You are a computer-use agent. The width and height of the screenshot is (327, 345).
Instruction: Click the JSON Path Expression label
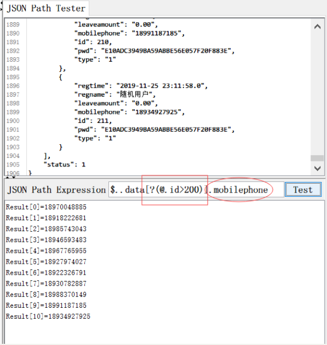tap(57, 189)
